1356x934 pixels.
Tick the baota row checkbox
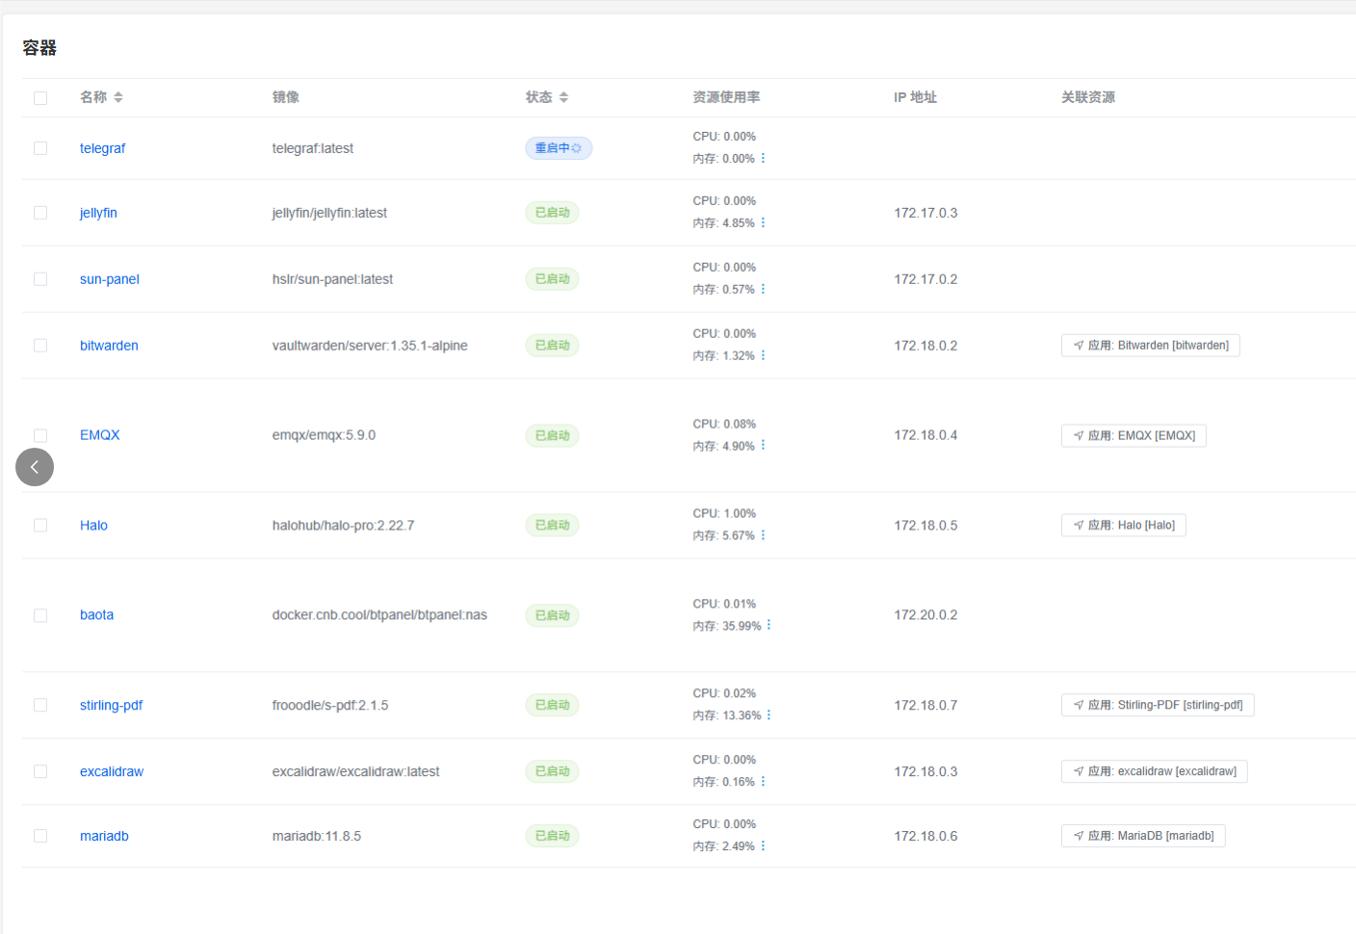(x=40, y=615)
